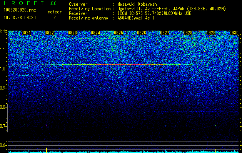Click the date stamp 10.03.28 09:20
The width and height of the screenshot is (242, 153).
coord(20,18)
